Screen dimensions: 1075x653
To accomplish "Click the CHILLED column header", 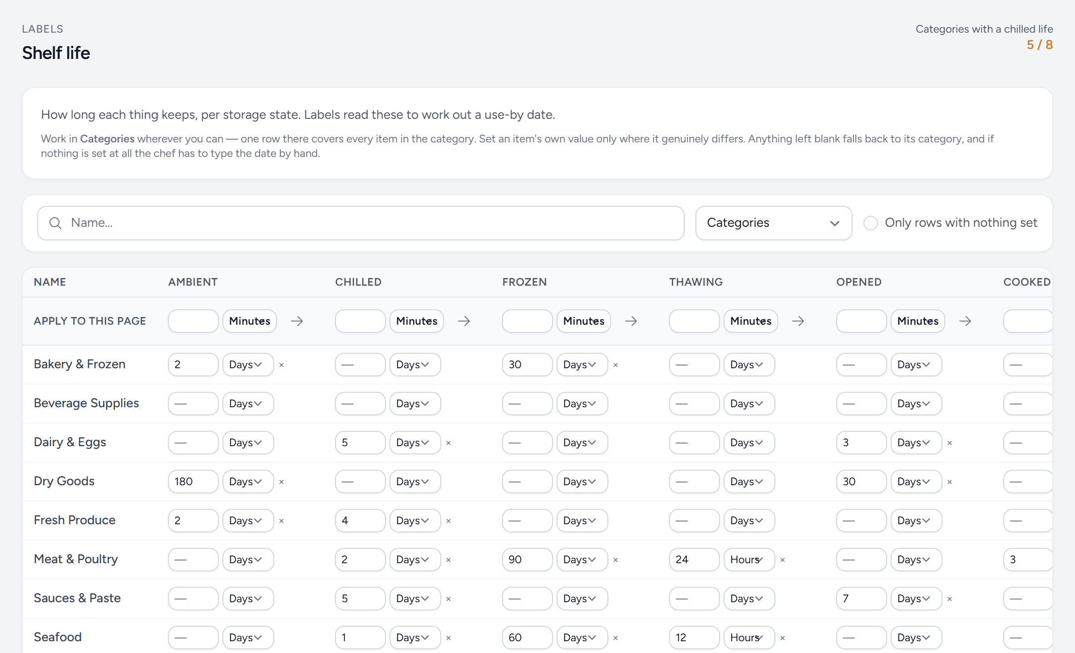I will point(358,282).
